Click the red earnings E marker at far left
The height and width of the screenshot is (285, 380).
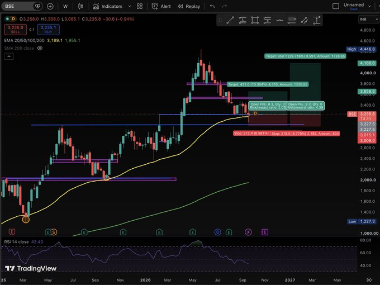click(x=12, y=232)
